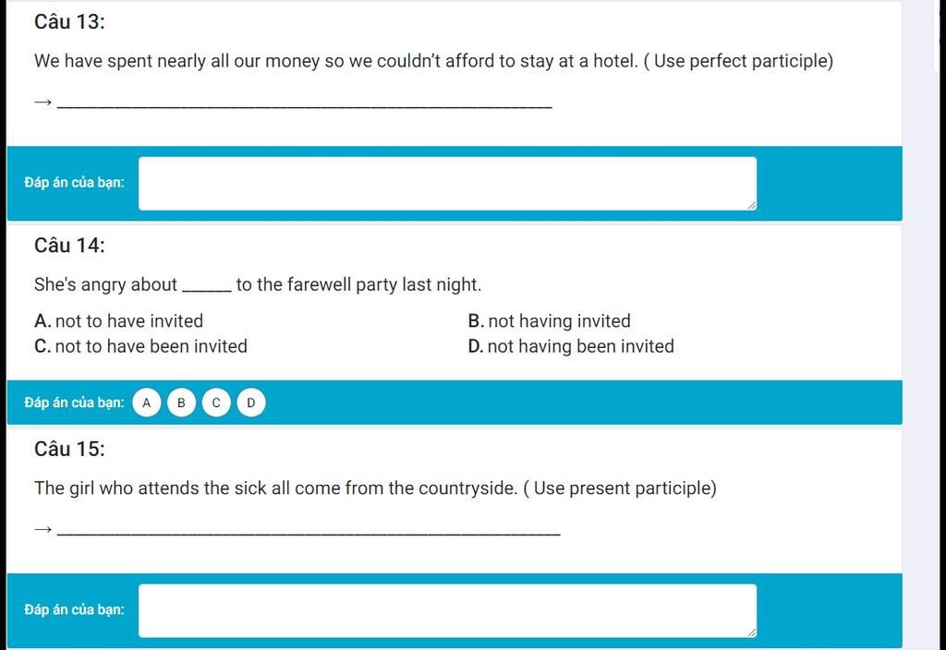Click the "Câu 14:" heading
The height and width of the screenshot is (650, 946).
pos(69,246)
